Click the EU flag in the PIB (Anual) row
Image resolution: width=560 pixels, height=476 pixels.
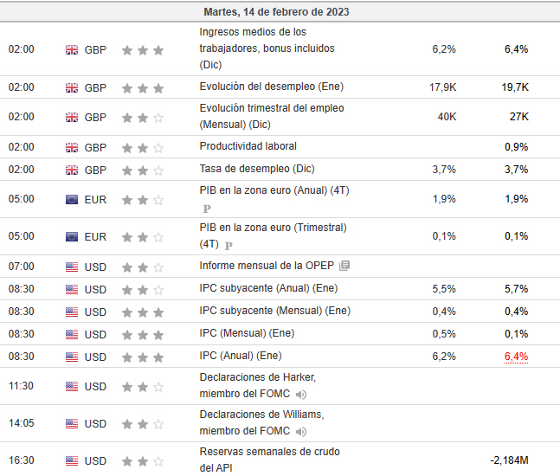coord(72,200)
